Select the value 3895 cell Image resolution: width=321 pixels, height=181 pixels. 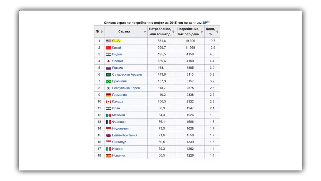click(190, 68)
